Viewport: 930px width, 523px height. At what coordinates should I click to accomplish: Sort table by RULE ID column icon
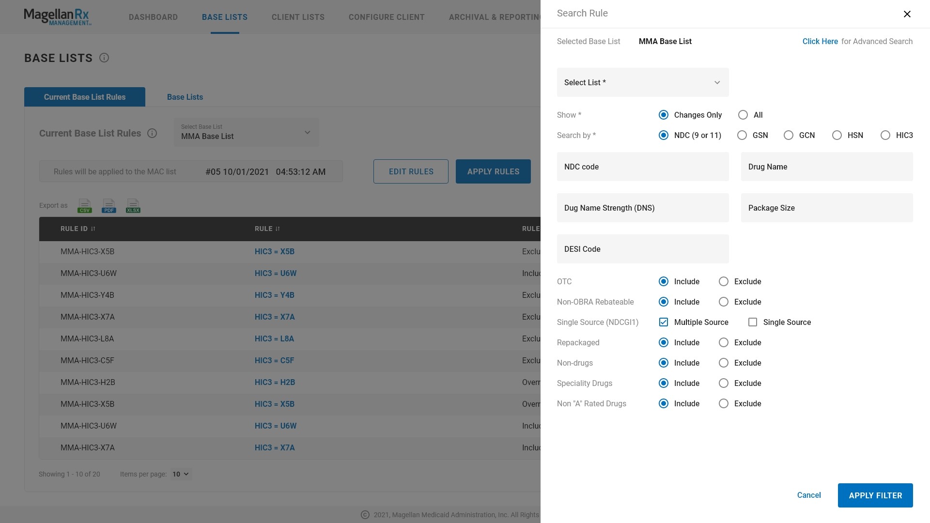[93, 229]
